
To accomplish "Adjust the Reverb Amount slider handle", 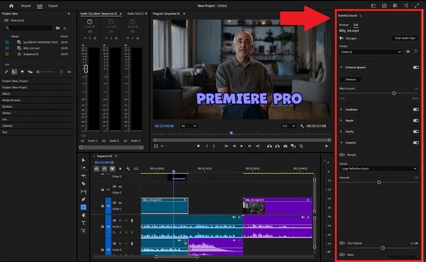I will (379, 182).
